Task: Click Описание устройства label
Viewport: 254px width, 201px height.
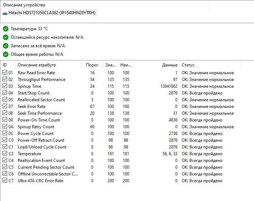Action: pyautogui.click(x=24, y=5)
